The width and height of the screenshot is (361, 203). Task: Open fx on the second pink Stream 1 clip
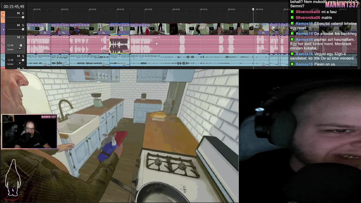[64, 52]
